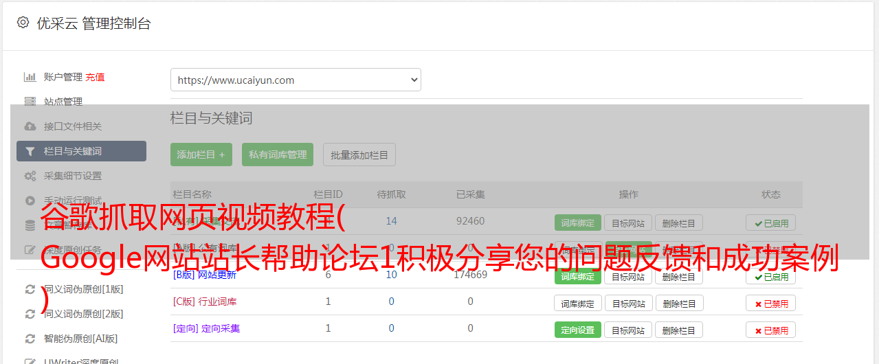
Task: Click the 私有词库管理 button
Action: [x=278, y=155]
